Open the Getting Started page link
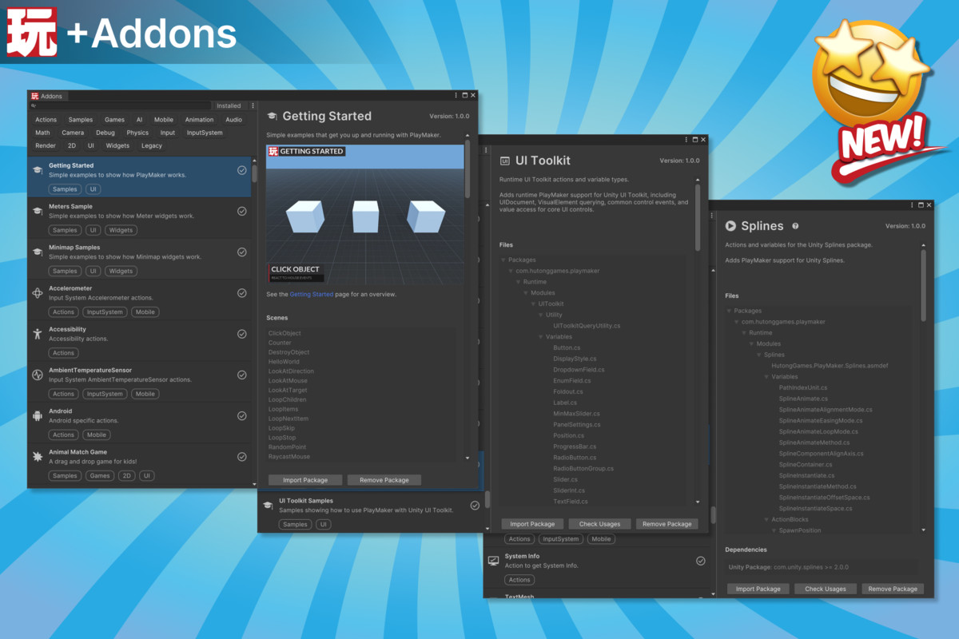This screenshot has height=639, width=959. click(312, 294)
